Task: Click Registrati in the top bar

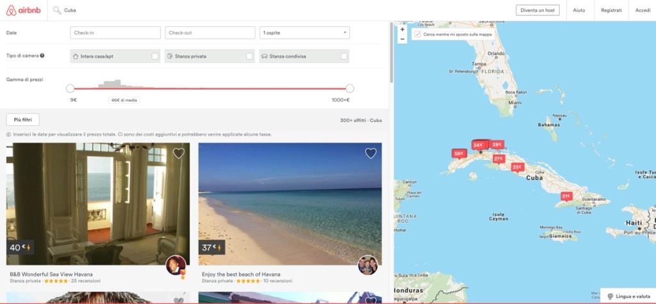Action: point(611,10)
